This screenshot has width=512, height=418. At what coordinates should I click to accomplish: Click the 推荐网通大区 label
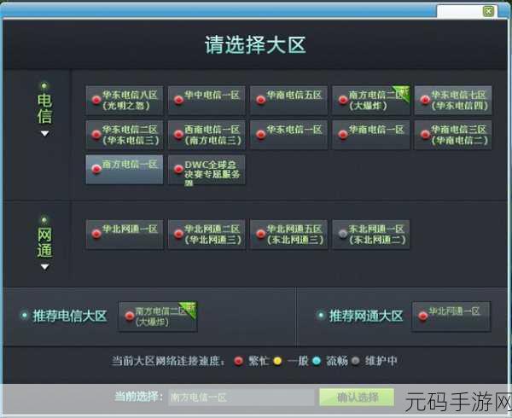[366, 316]
